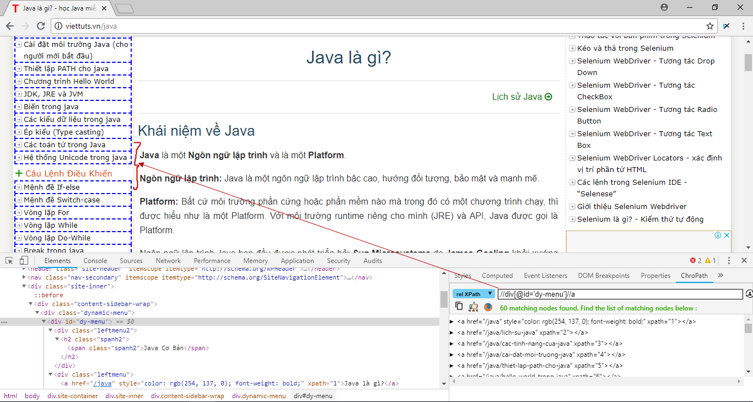Click the /java href link in DOM tree
Image resolution: width=753 pixels, height=402 pixels.
103,383
